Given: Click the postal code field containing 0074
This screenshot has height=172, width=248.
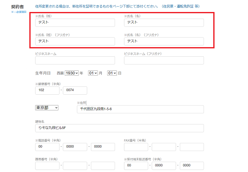Looking at the screenshot, I should point(75,91).
